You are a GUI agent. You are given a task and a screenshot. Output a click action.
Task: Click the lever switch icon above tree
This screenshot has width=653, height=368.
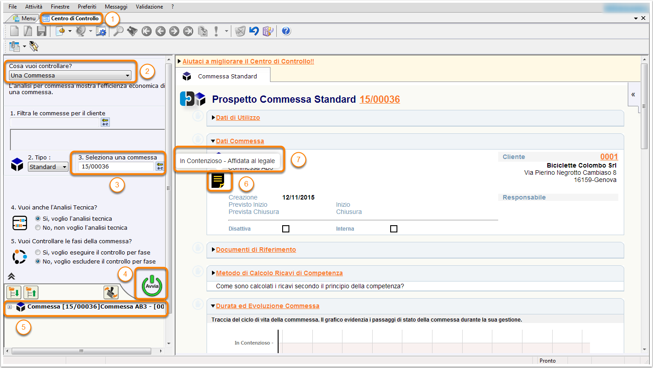(x=111, y=292)
